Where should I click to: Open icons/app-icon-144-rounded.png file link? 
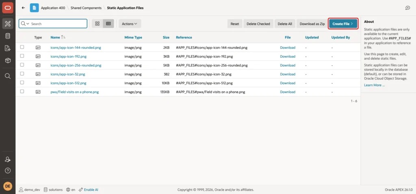(x=76, y=48)
